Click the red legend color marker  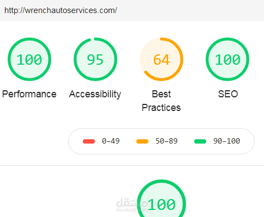pos(89,141)
